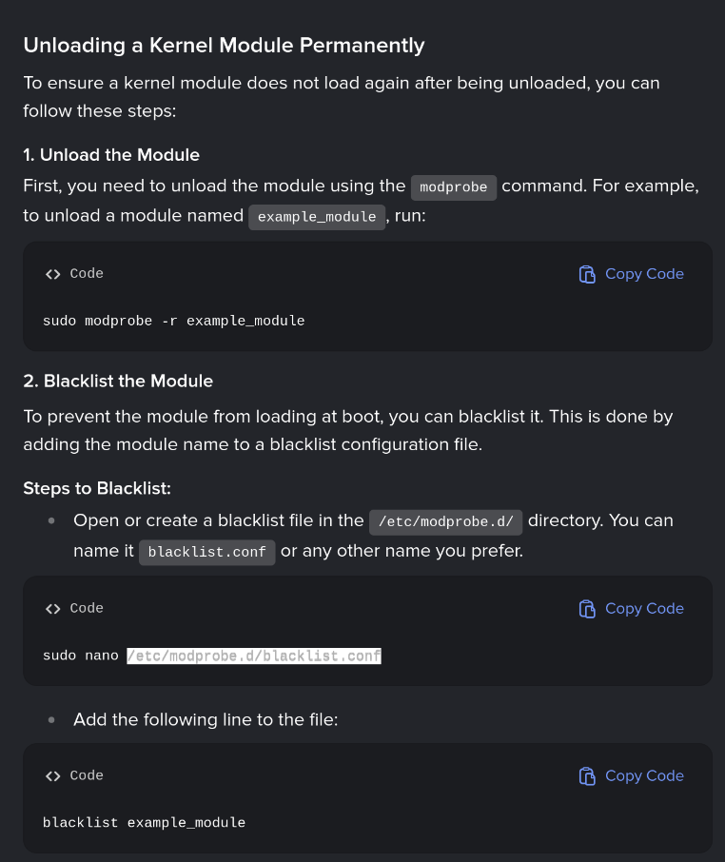This screenshot has height=862, width=725.
Task: Click the clipboard icon for blacklist example_module code
Action: (587, 775)
